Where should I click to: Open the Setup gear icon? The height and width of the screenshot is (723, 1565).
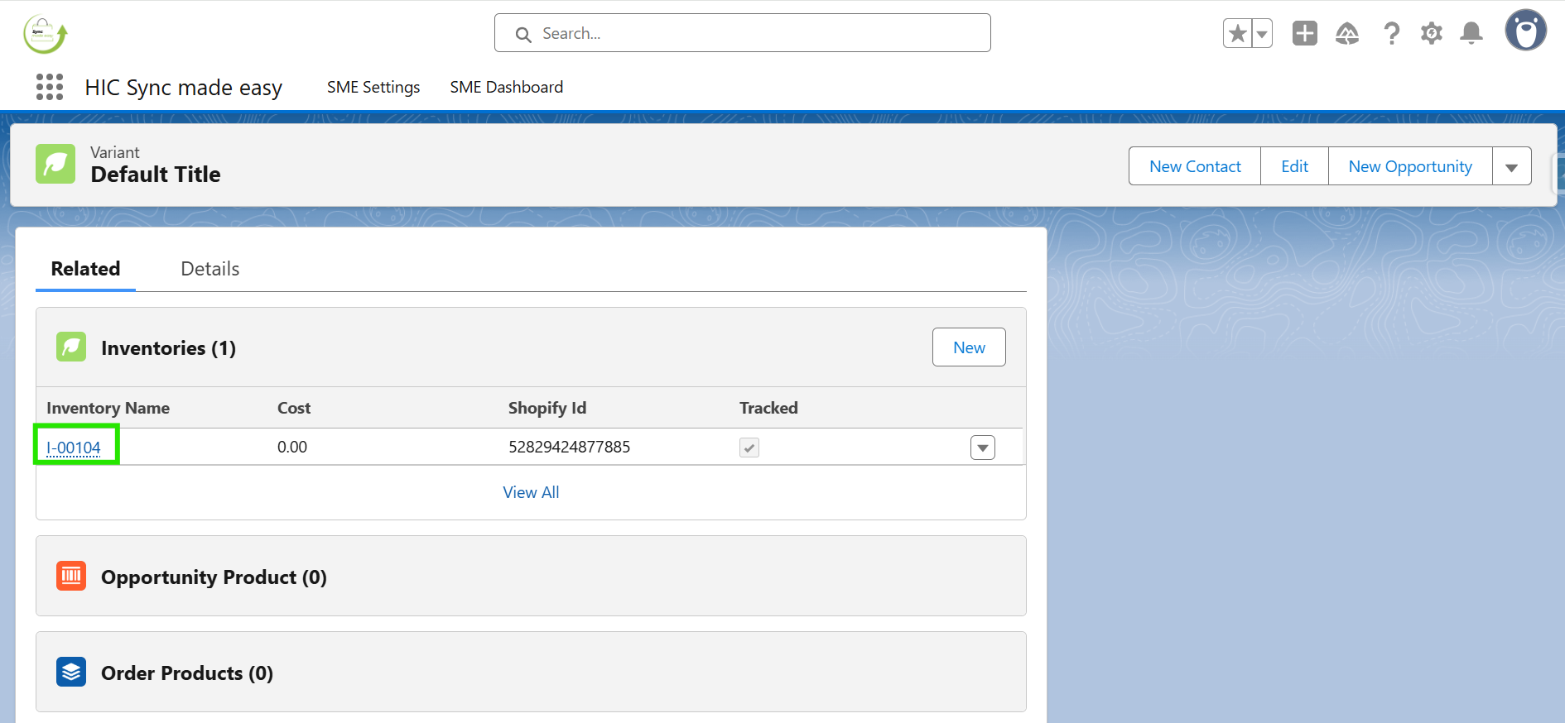point(1432,33)
